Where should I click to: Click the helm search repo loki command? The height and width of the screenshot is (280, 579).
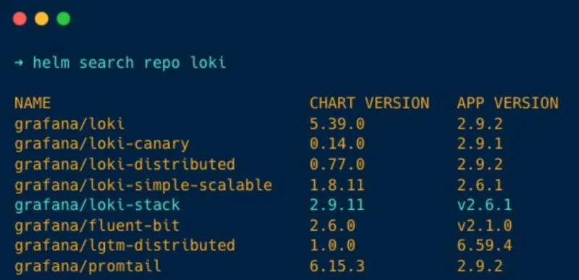point(130,63)
